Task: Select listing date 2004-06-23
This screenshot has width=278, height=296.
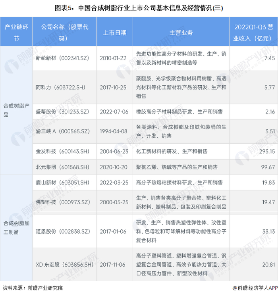Action: tap(114, 152)
